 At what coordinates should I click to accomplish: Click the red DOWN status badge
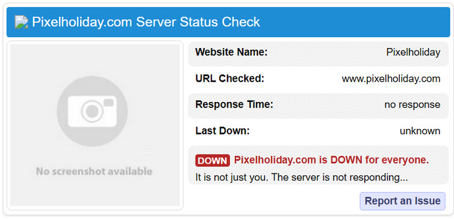tap(213, 160)
